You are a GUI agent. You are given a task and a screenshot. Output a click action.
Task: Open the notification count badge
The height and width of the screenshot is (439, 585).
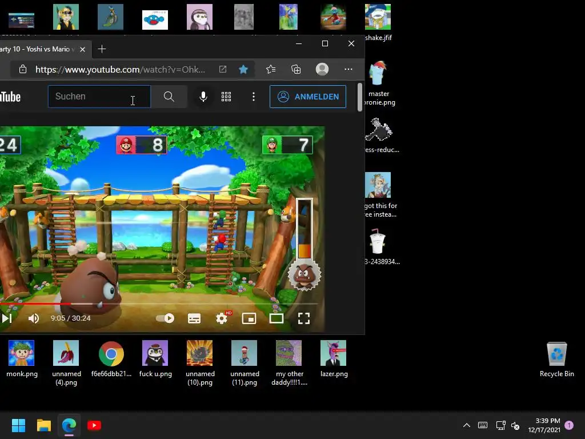(x=569, y=425)
